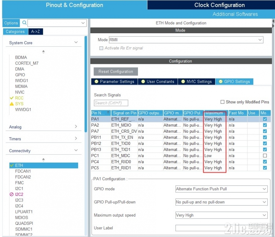Click the search magnifier icon
Viewport: 275px width, 237px height.
[x=24, y=23]
